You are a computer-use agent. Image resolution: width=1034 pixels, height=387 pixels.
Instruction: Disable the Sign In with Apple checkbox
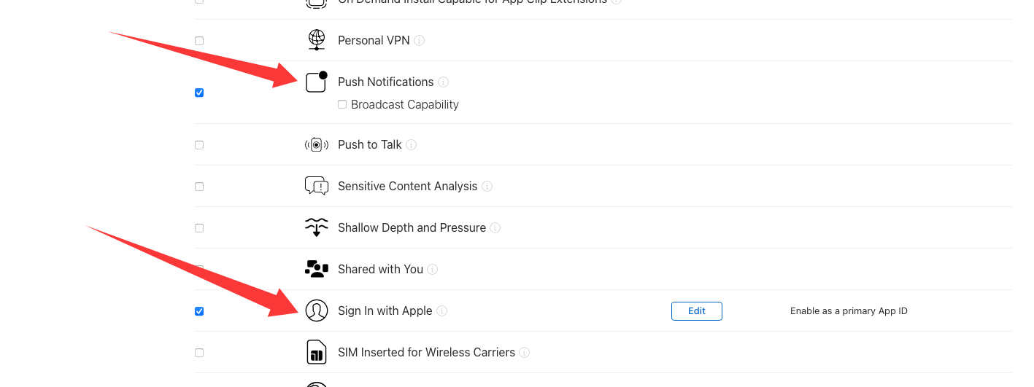pyautogui.click(x=199, y=311)
